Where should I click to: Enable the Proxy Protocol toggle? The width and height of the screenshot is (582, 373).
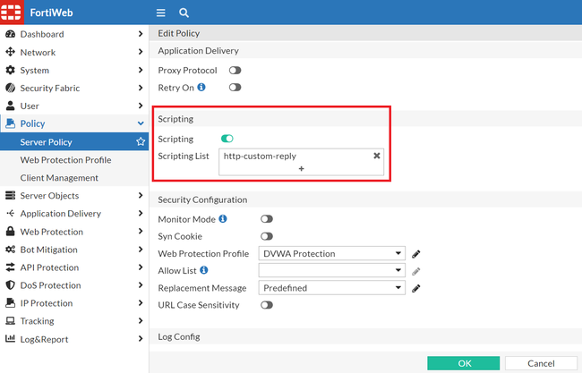[235, 71]
